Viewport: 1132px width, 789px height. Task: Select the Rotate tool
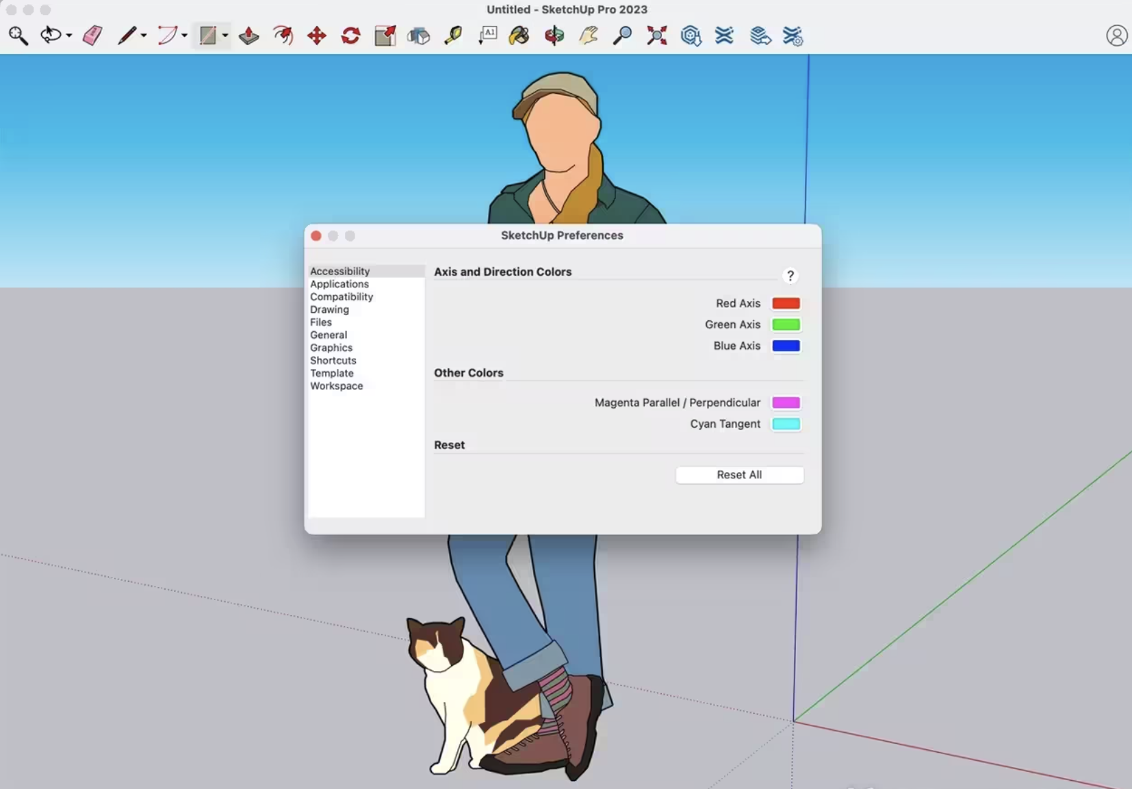[x=350, y=36]
